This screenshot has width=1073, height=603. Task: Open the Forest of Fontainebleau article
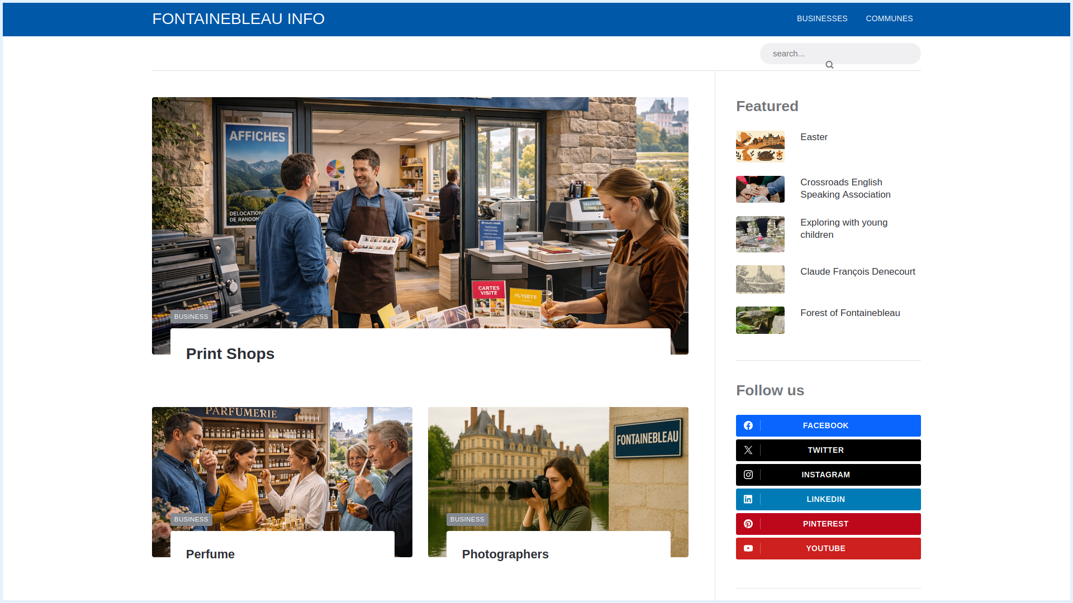[849, 313]
